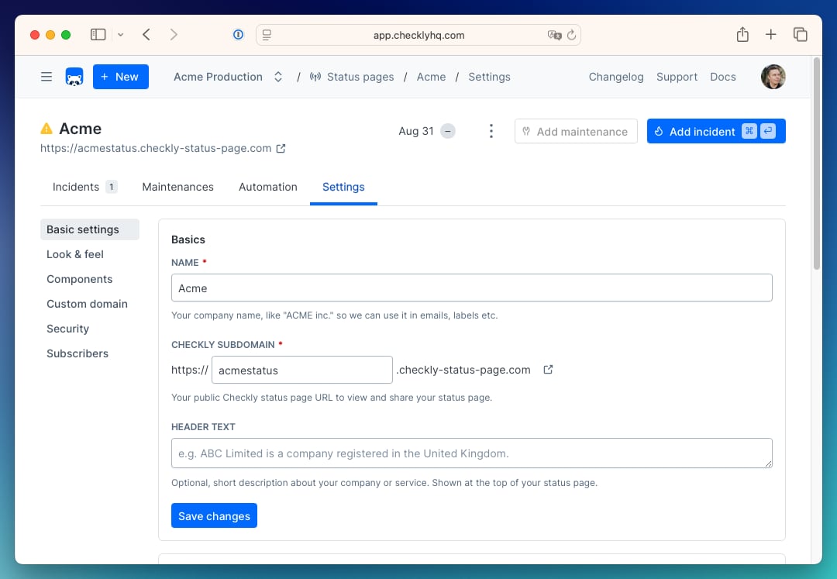The height and width of the screenshot is (579, 837).
Task: Click Save changes button
Action: (214, 515)
